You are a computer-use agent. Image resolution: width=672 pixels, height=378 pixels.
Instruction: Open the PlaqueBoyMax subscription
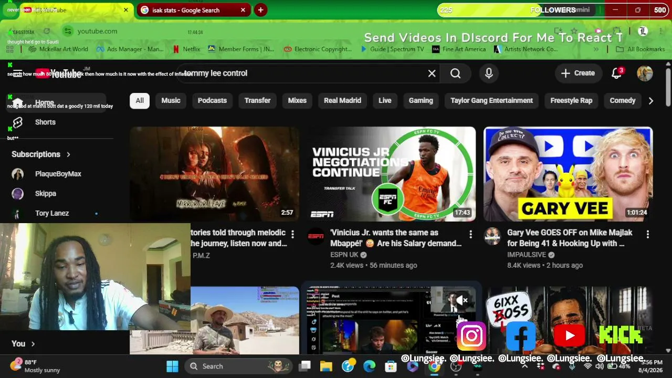58,174
